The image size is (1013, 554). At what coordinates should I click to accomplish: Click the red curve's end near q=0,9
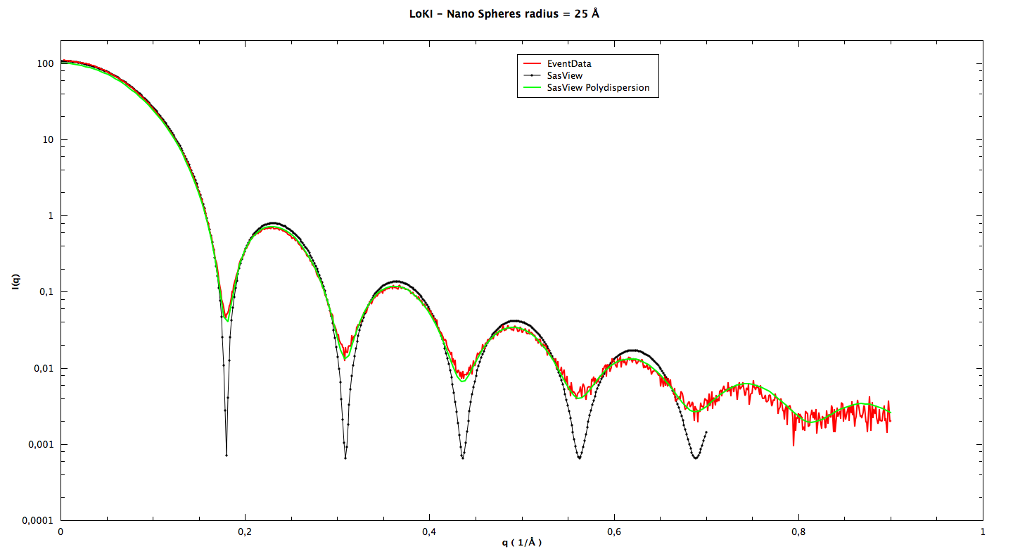pyautogui.click(x=890, y=420)
